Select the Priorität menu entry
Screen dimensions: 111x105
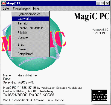click(x=30, y=33)
